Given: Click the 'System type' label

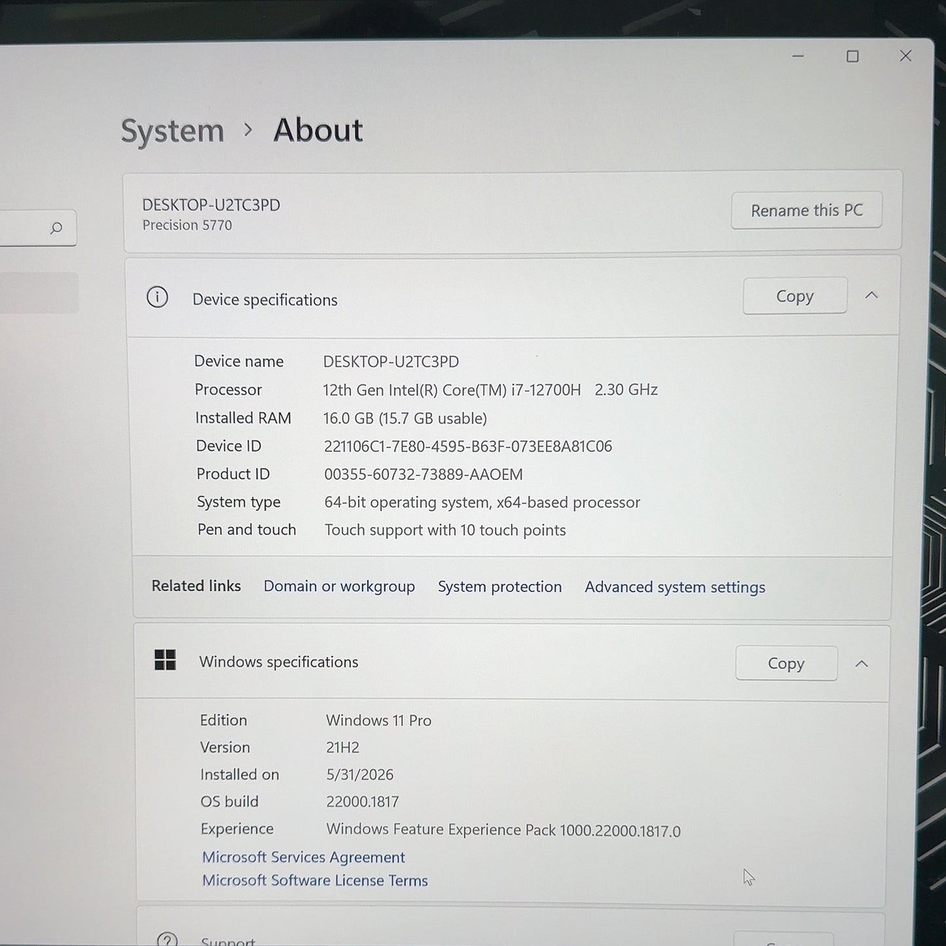Looking at the screenshot, I should coord(239,502).
